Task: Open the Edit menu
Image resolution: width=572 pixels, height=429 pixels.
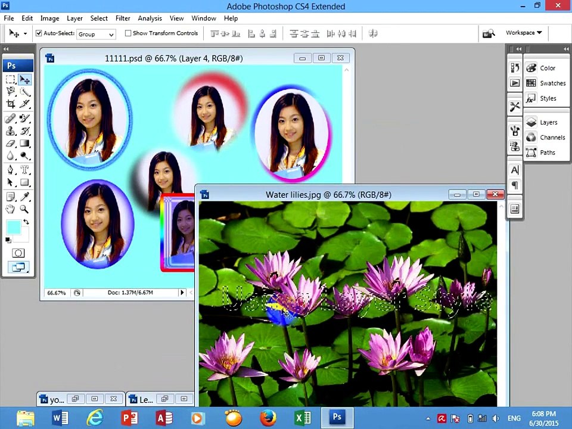Action: (27, 18)
